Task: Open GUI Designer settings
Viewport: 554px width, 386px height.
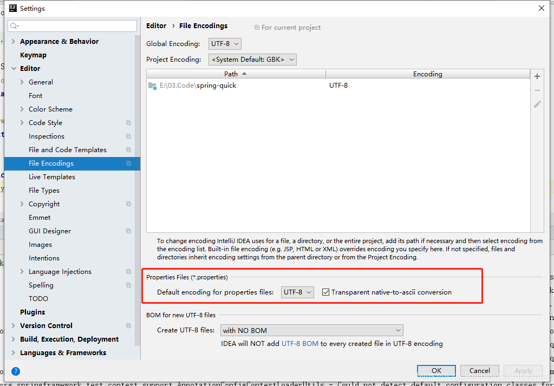Action: 50,231
